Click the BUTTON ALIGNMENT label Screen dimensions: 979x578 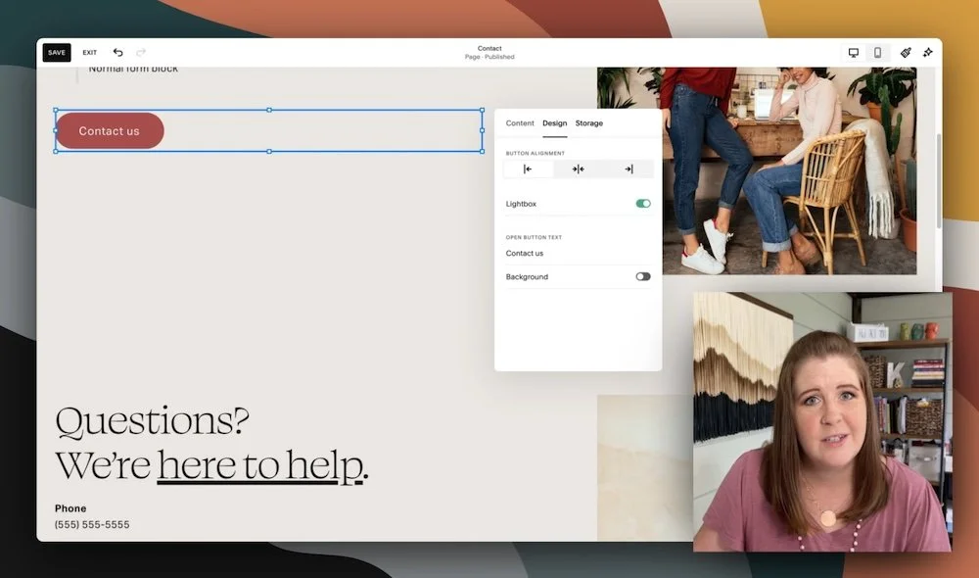pyautogui.click(x=536, y=153)
